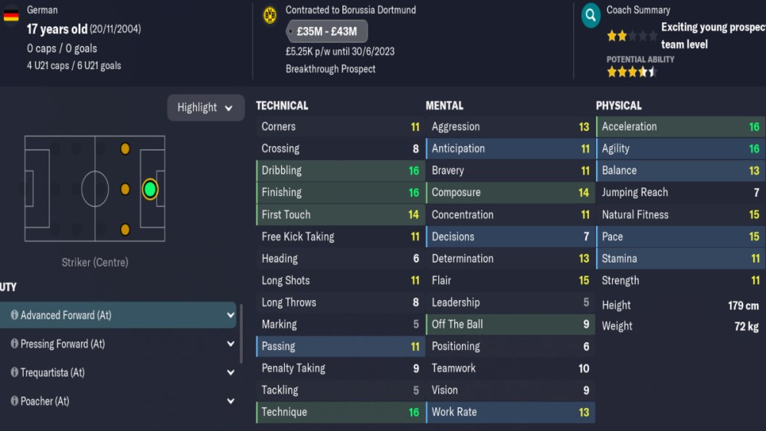Click info icon beside Poacher
The width and height of the screenshot is (766, 431).
point(14,401)
